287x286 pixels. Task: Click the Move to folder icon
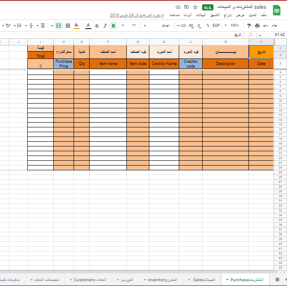click(x=187, y=7)
